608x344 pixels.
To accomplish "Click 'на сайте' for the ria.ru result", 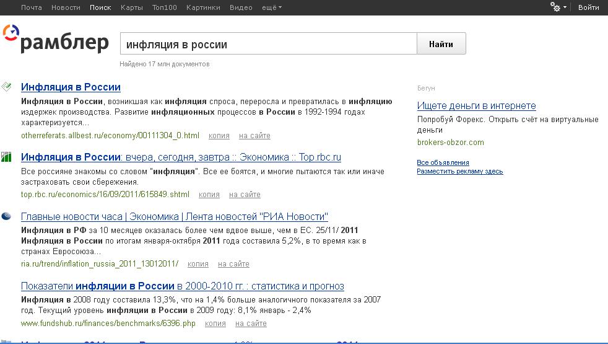I will coord(233,264).
